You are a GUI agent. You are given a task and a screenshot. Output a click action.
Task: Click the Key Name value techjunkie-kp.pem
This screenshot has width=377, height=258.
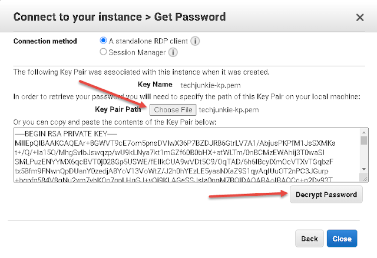[x=210, y=85]
